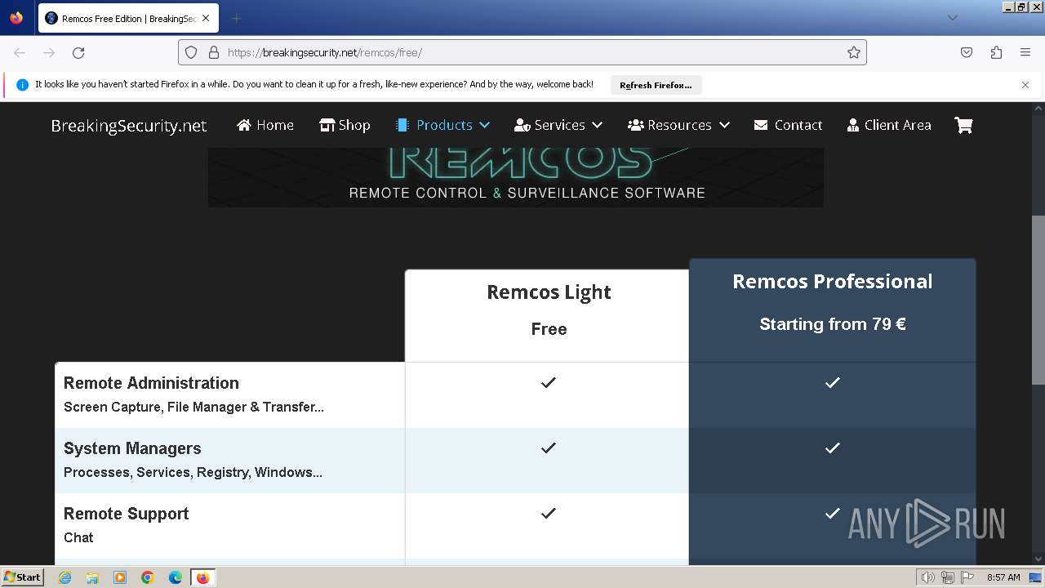This screenshot has height=588, width=1045.
Task: Open the Client Area link
Action: (x=889, y=125)
